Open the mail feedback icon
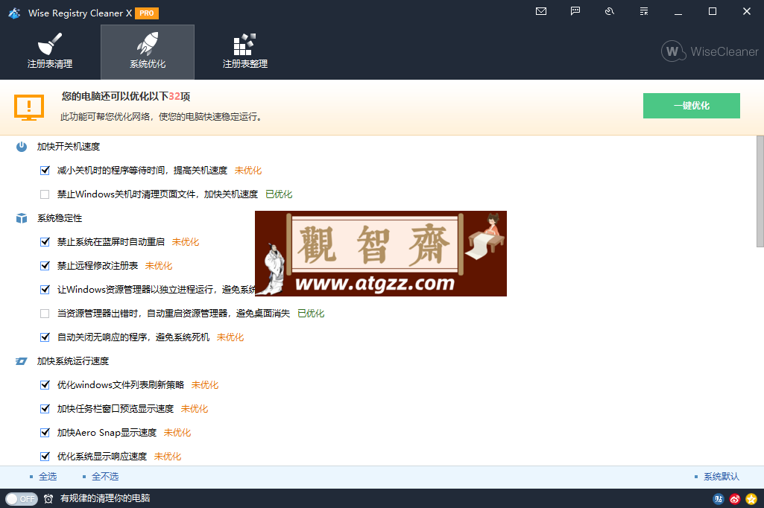This screenshot has height=508, width=764. (x=541, y=11)
